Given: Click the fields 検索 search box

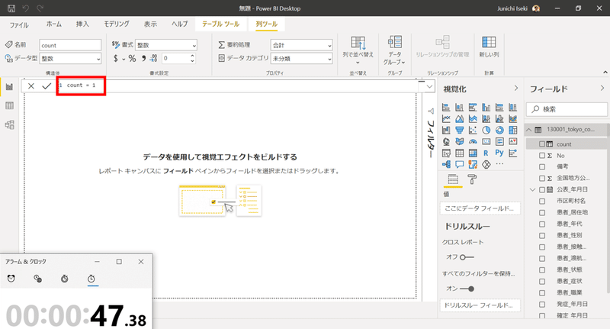Looking at the screenshot, I should pos(567,109).
